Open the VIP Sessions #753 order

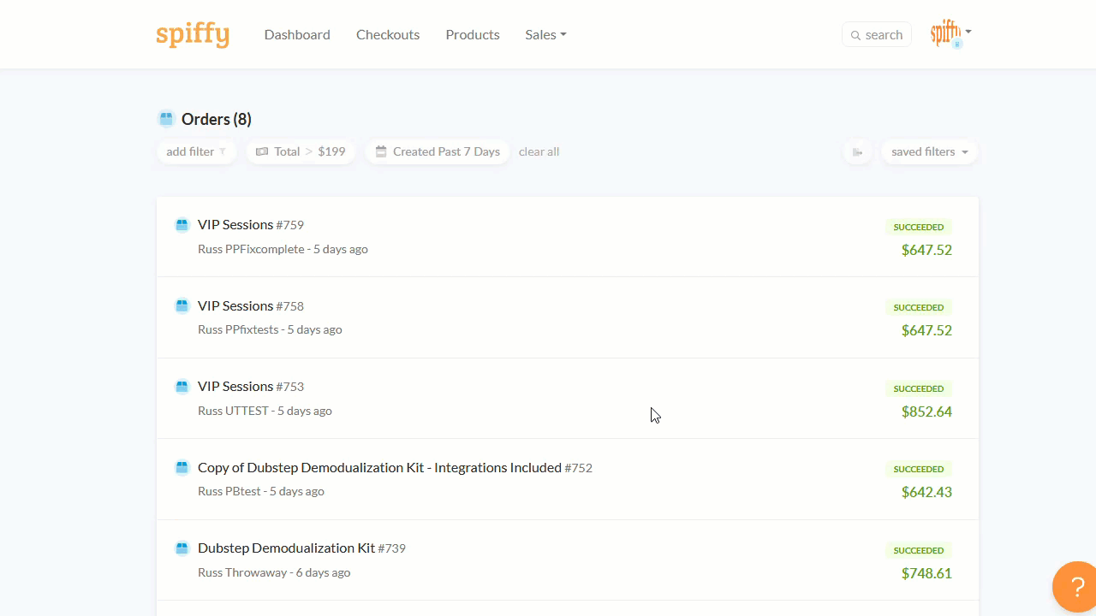pyautogui.click(x=251, y=387)
